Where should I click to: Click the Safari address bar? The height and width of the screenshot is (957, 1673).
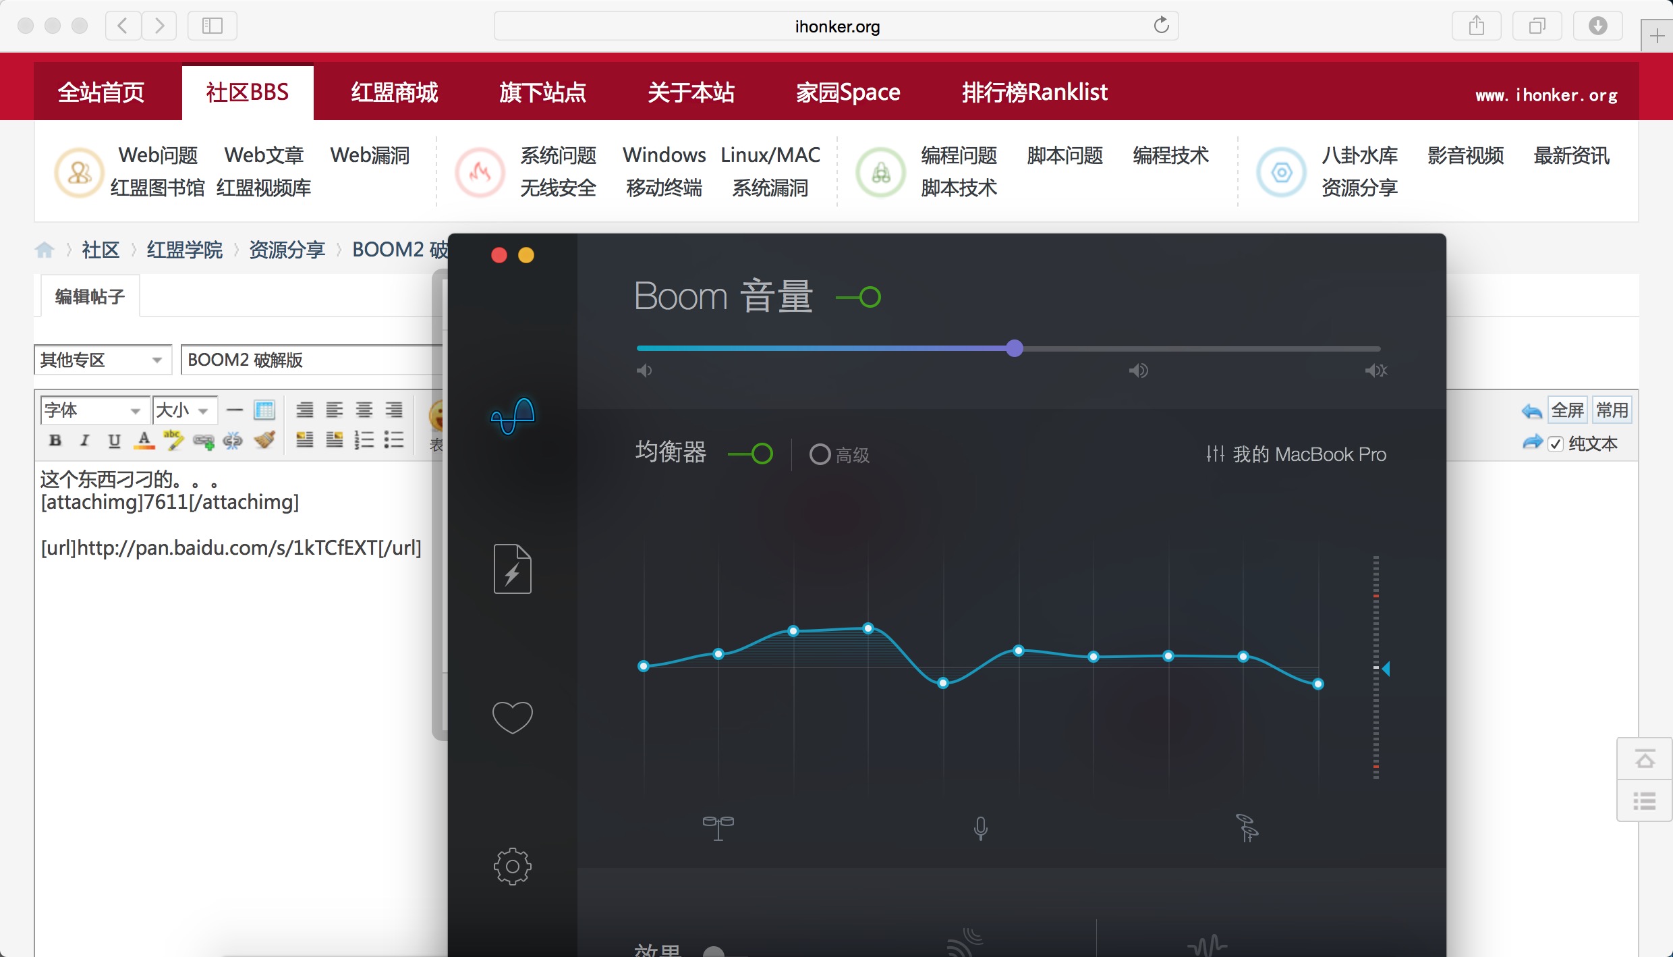[x=836, y=26]
